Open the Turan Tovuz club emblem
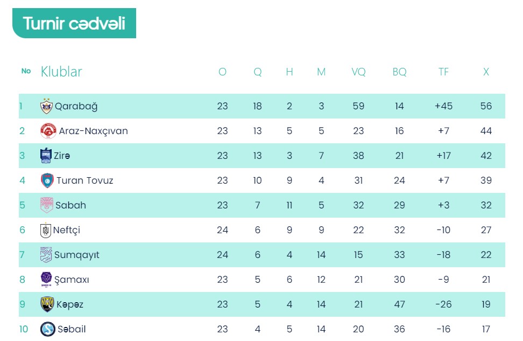This screenshot has height=341, width=523. [47, 180]
